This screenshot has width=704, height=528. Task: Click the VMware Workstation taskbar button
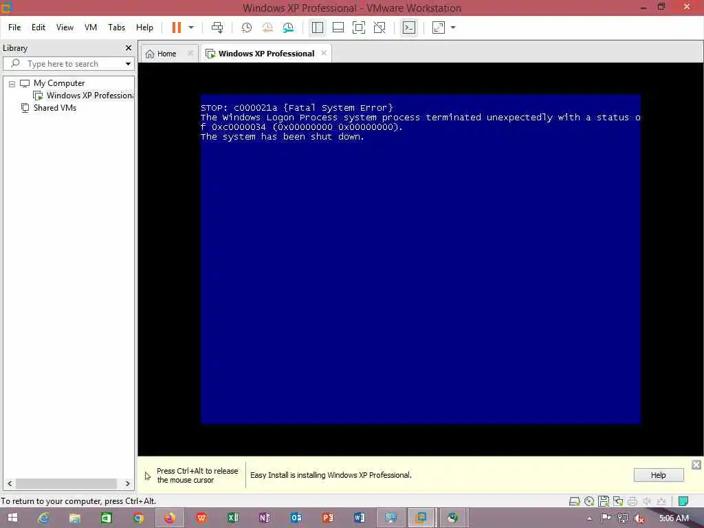421,518
